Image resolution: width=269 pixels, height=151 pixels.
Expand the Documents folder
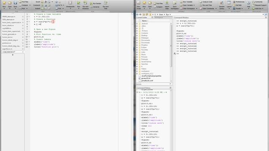(137, 40)
